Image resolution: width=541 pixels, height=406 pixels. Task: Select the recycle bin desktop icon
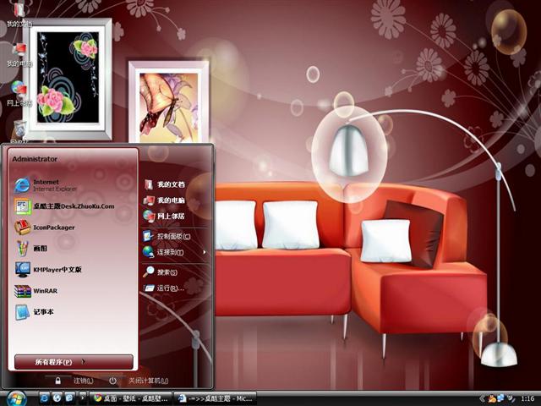point(19,132)
